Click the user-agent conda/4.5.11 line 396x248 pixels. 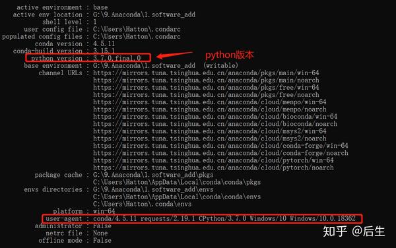pyautogui.click(x=202, y=218)
